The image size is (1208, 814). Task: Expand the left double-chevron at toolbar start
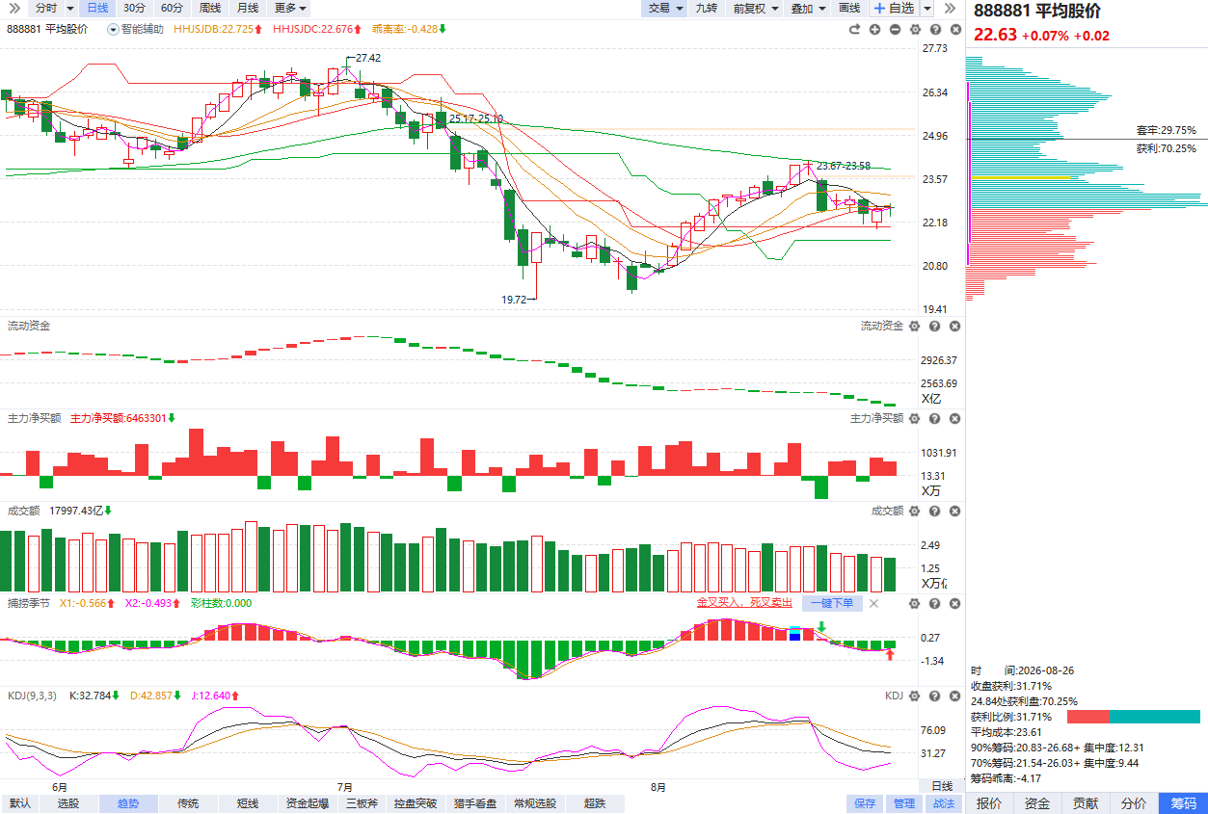(14, 8)
